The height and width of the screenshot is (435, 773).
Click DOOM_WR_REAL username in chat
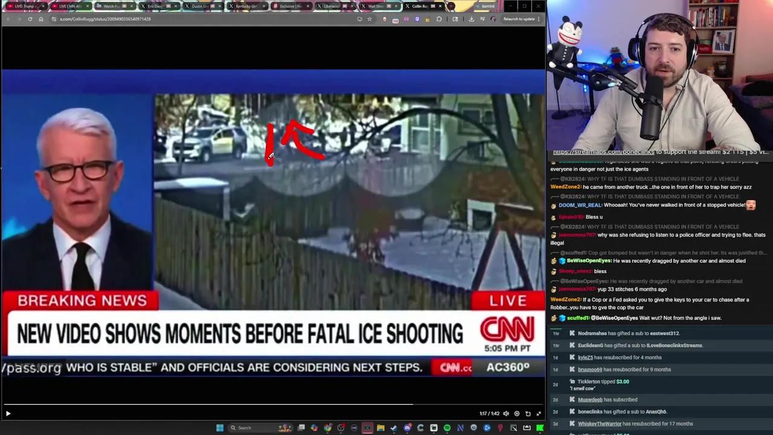point(580,205)
